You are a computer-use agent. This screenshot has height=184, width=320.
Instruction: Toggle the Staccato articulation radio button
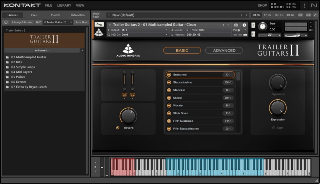169,90
